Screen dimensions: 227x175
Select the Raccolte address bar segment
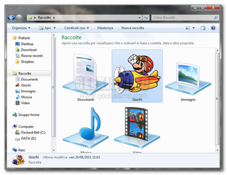tap(44, 18)
